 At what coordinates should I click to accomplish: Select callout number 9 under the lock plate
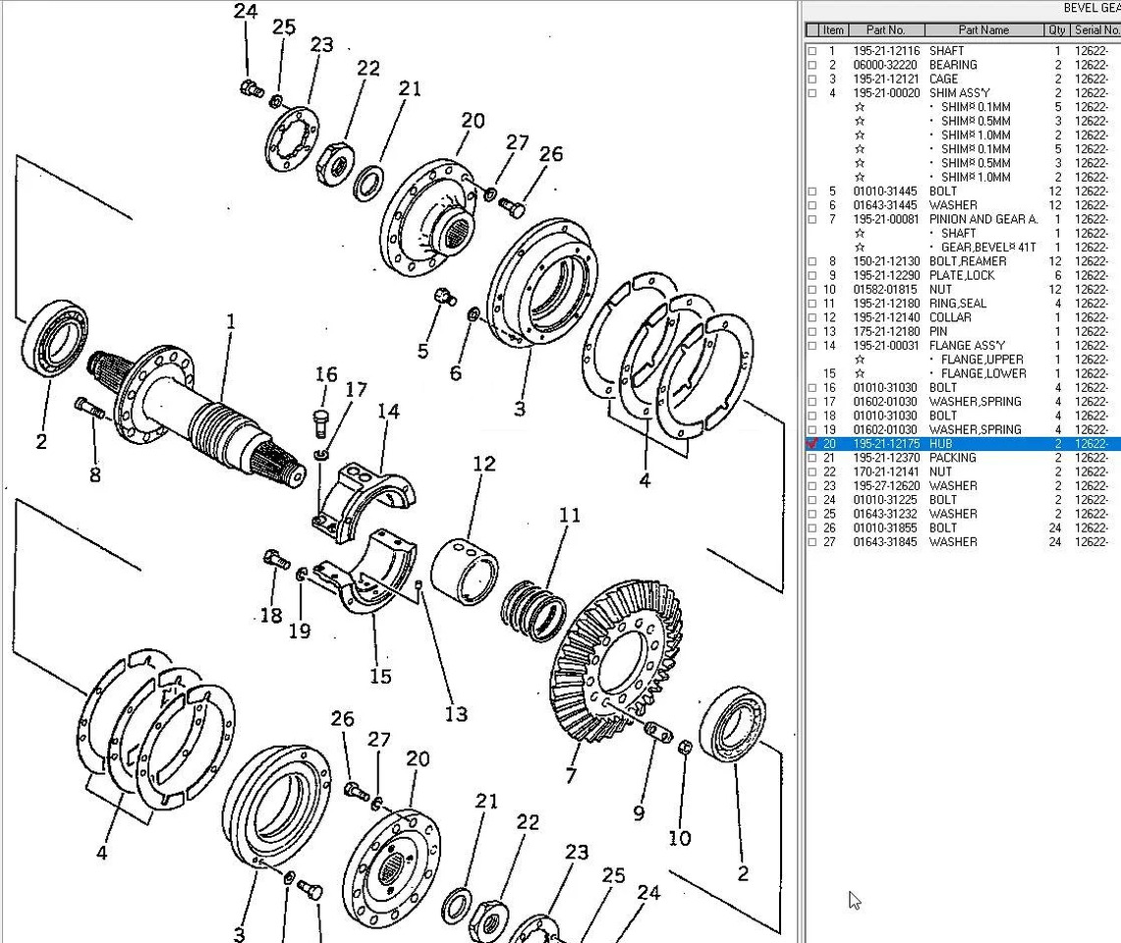(x=639, y=812)
